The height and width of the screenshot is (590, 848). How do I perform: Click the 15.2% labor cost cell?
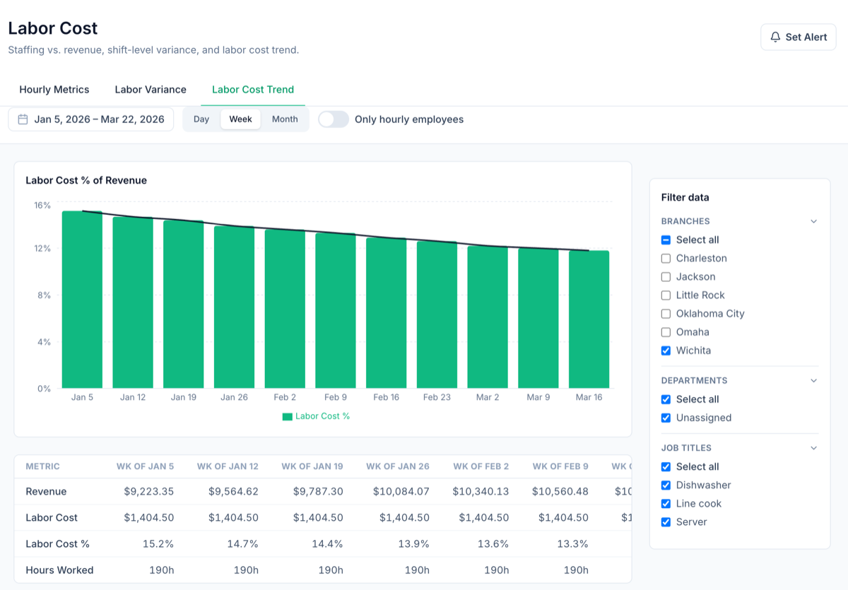click(159, 543)
